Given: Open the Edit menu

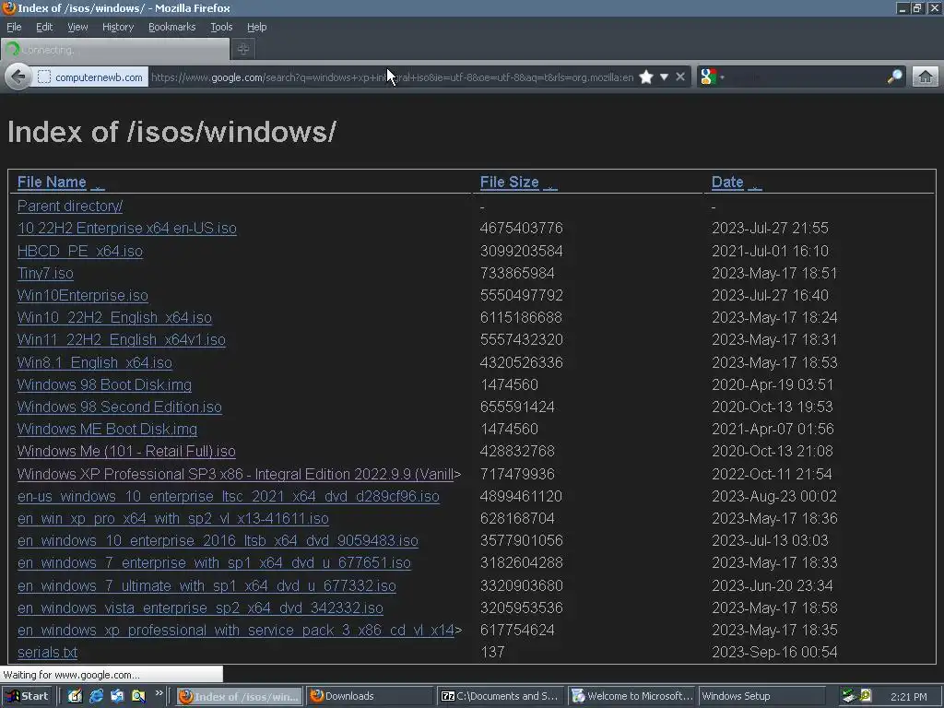Looking at the screenshot, I should [x=44, y=27].
